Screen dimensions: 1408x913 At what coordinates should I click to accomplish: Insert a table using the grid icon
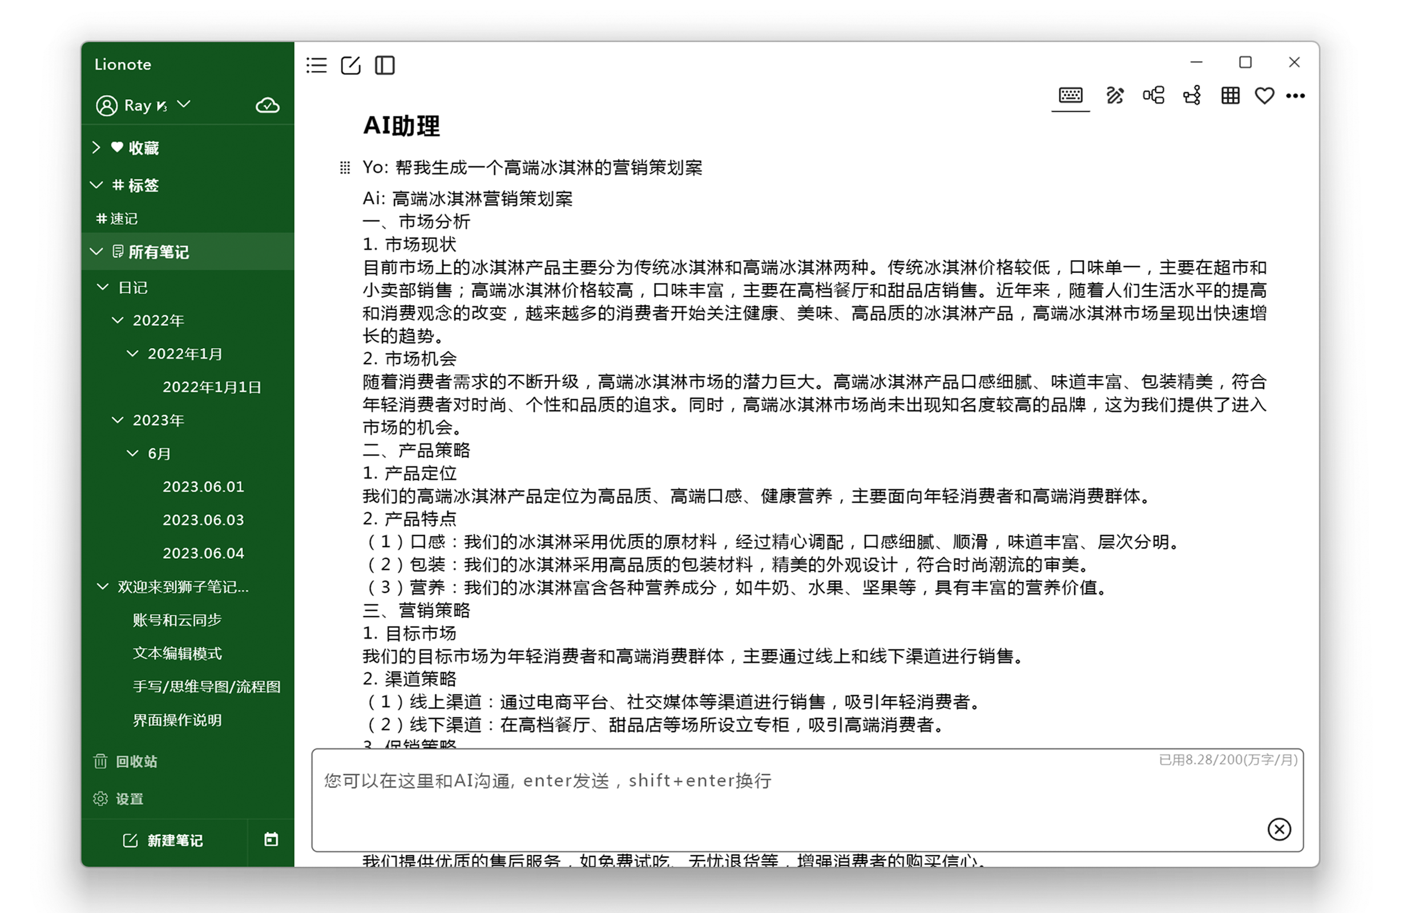(1229, 95)
